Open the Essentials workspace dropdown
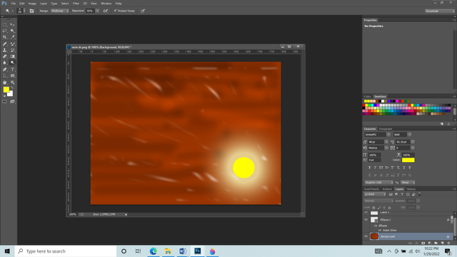This screenshot has height=257, width=457. point(440,11)
